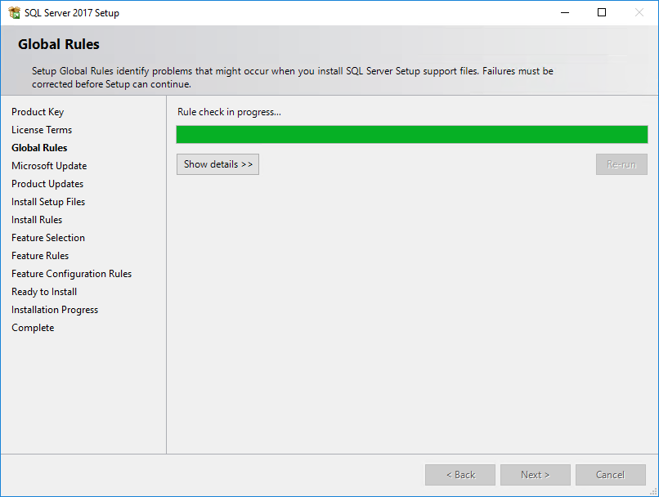The image size is (659, 497).
Task: Open Feature Configuration Rules step
Action: 71,274
